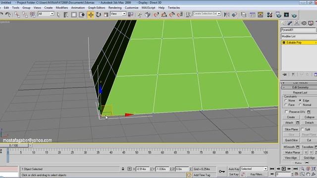Click the Quick Render teapot icon
The image size is (317, 178).
click(294, 15)
